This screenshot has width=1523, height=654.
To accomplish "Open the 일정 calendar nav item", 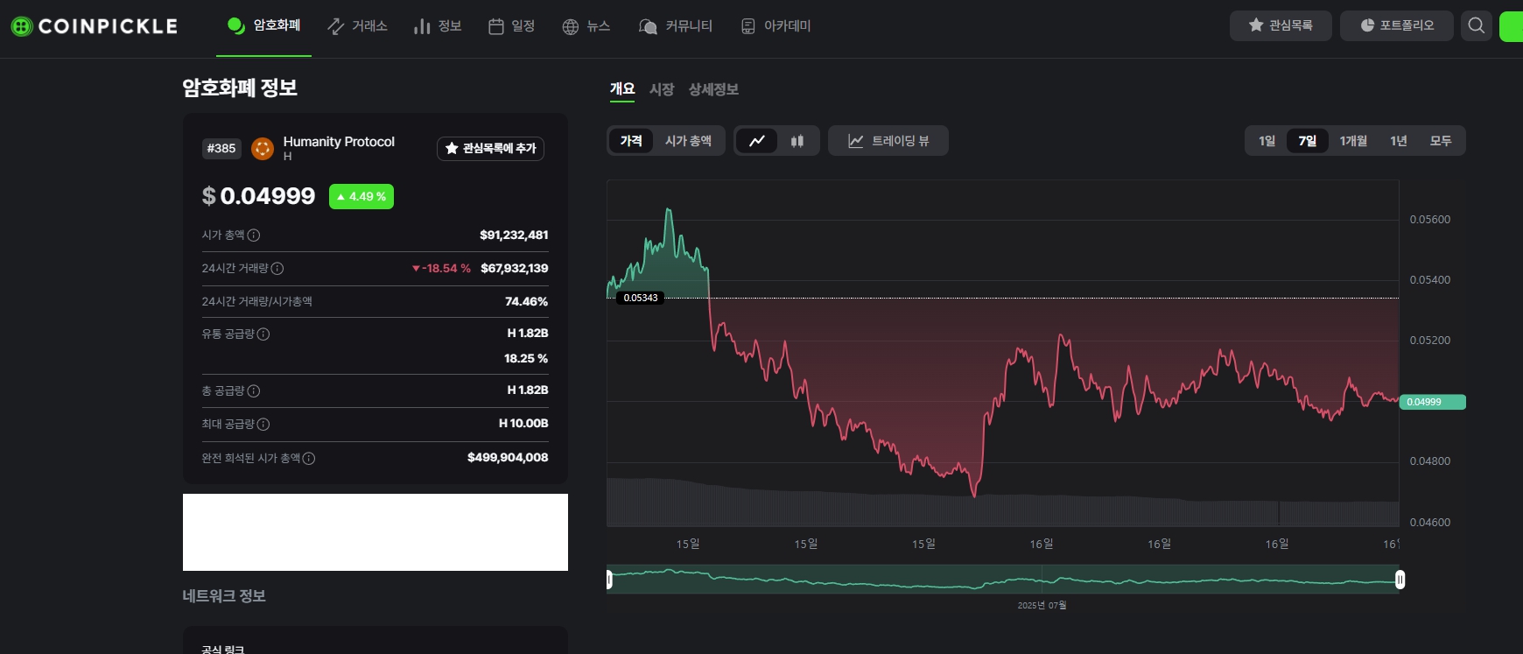I will (x=511, y=26).
